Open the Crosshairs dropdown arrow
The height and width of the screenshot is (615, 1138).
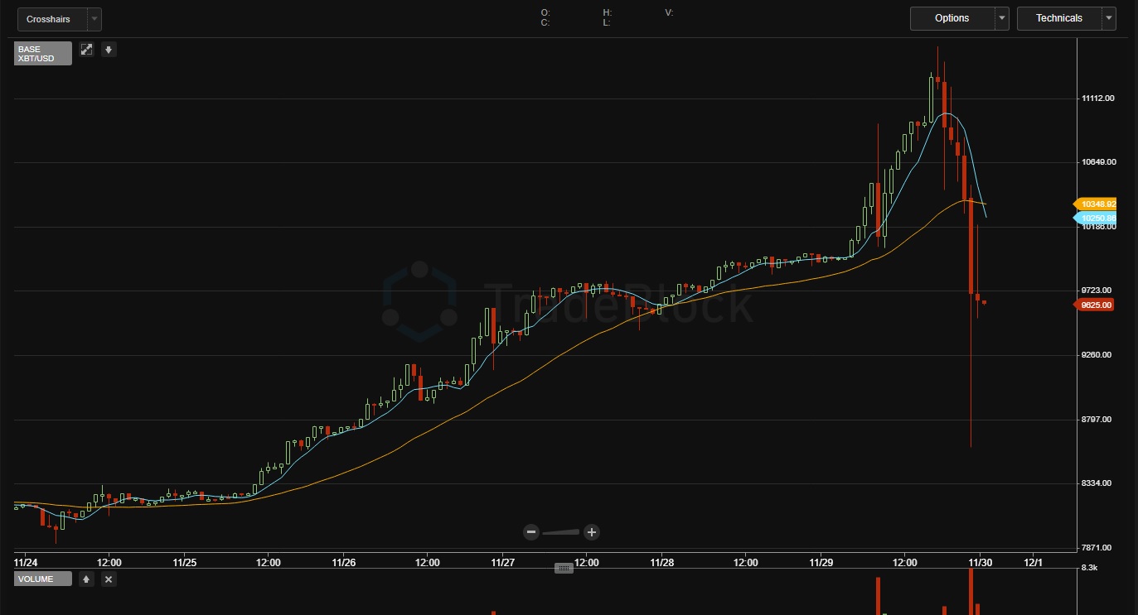(94, 19)
